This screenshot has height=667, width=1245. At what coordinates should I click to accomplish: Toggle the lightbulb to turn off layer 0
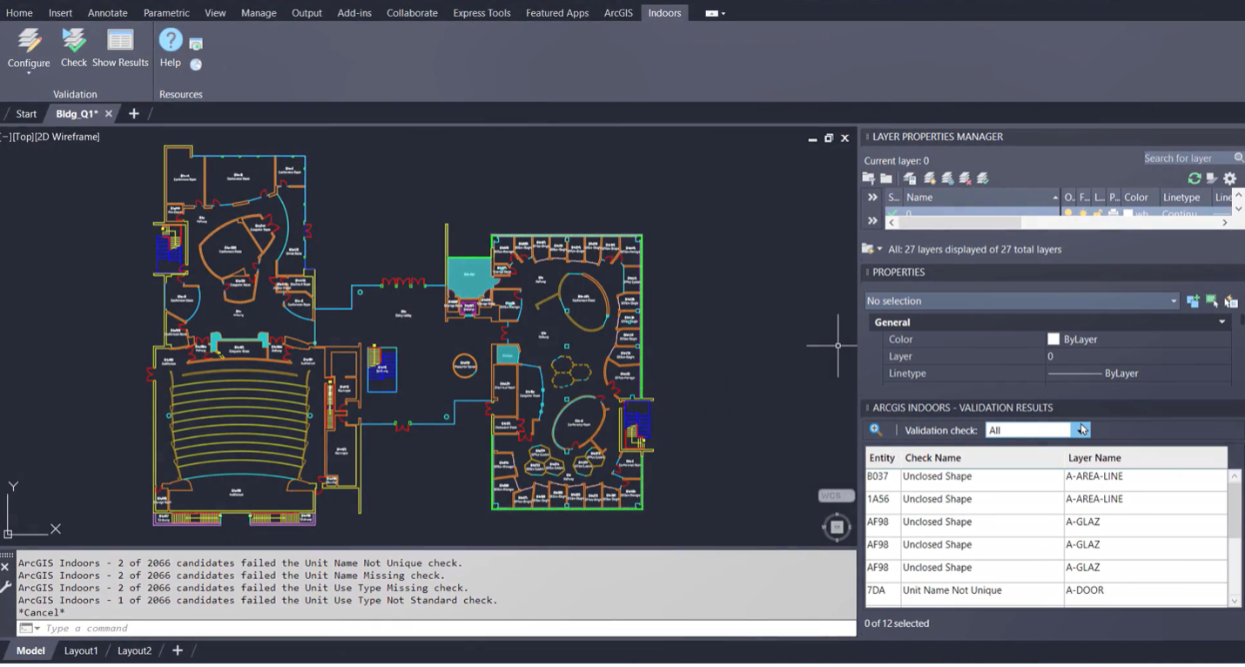tap(1069, 214)
